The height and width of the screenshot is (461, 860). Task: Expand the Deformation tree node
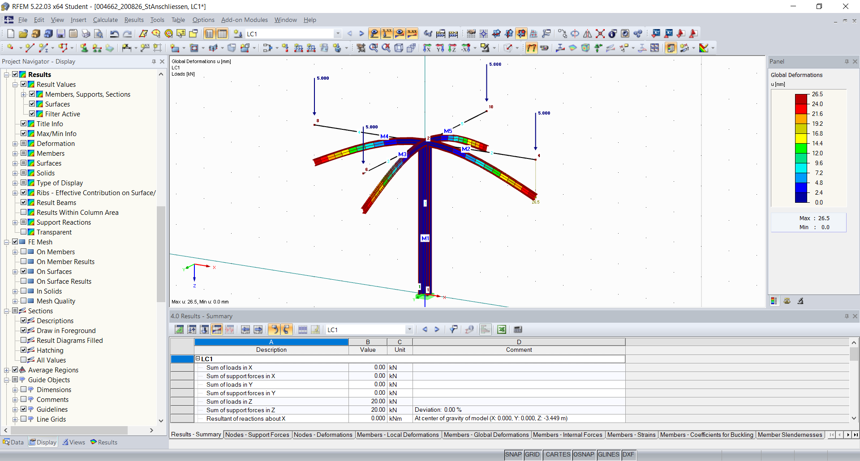[x=15, y=144]
